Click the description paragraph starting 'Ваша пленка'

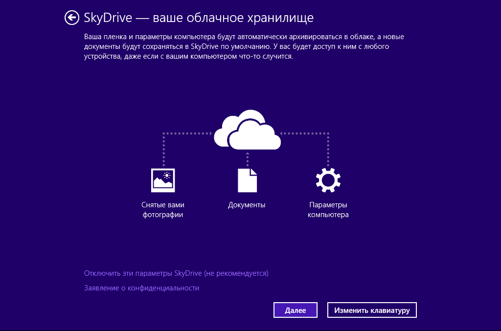(244, 46)
